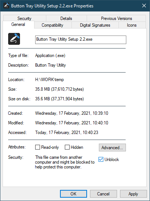This screenshot has height=201, width=150.
Task: Click the large Button Tray Utility file icon
Action: (14, 39)
